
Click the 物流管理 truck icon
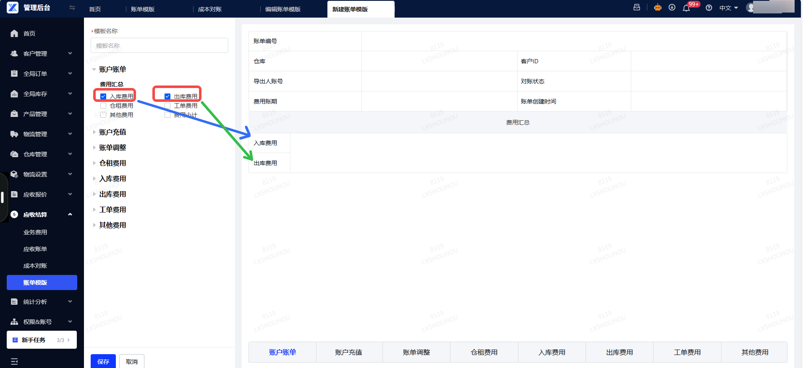point(14,134)
